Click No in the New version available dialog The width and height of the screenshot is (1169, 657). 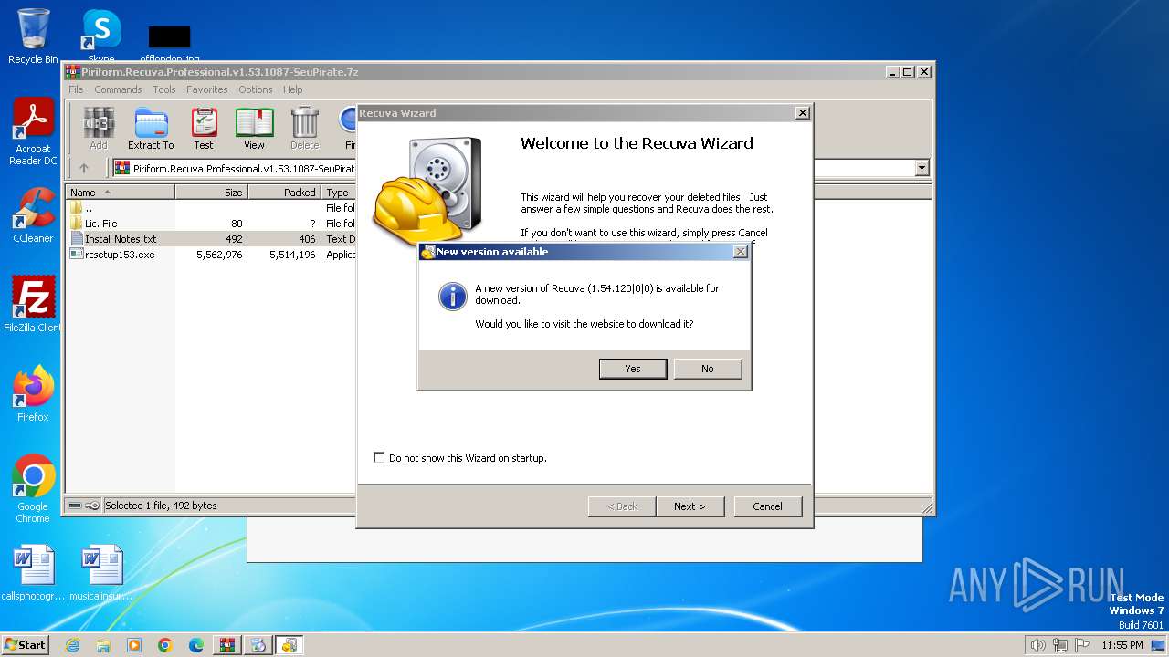[708, 369]
